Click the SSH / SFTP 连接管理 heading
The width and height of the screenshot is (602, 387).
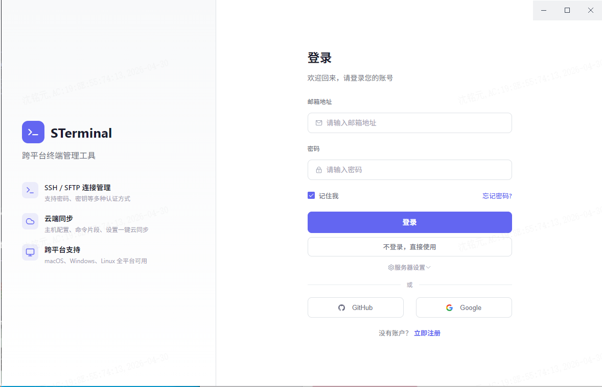(78, 187)
